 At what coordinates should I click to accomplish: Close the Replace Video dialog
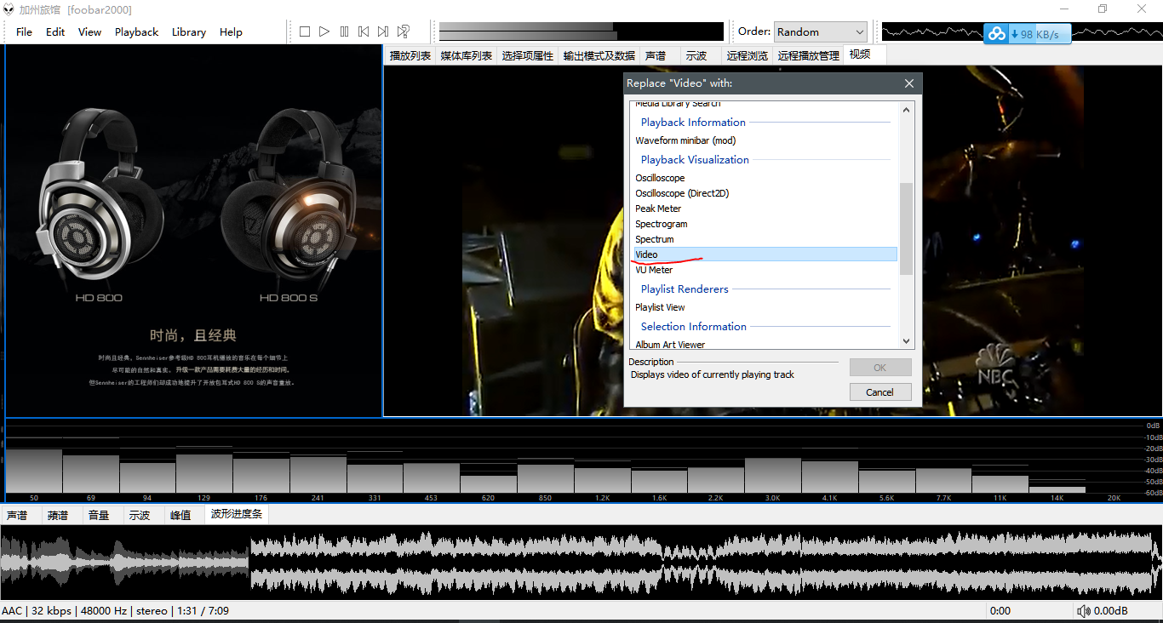point(908,83)
